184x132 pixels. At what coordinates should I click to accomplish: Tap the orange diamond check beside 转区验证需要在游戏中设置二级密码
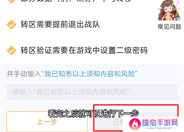point(11,50)
